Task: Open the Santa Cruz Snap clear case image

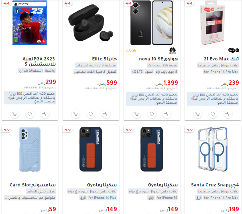Action: pos(213,149)
